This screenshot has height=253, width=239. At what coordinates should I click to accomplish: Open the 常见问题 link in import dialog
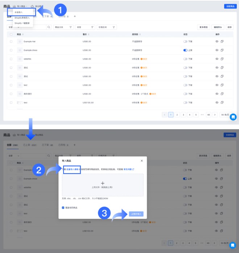128,169
